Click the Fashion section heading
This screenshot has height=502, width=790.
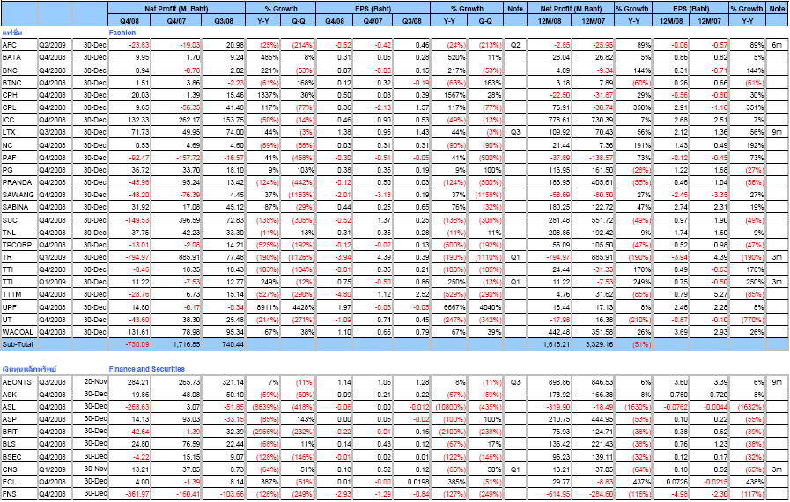[x=122, y=33]
